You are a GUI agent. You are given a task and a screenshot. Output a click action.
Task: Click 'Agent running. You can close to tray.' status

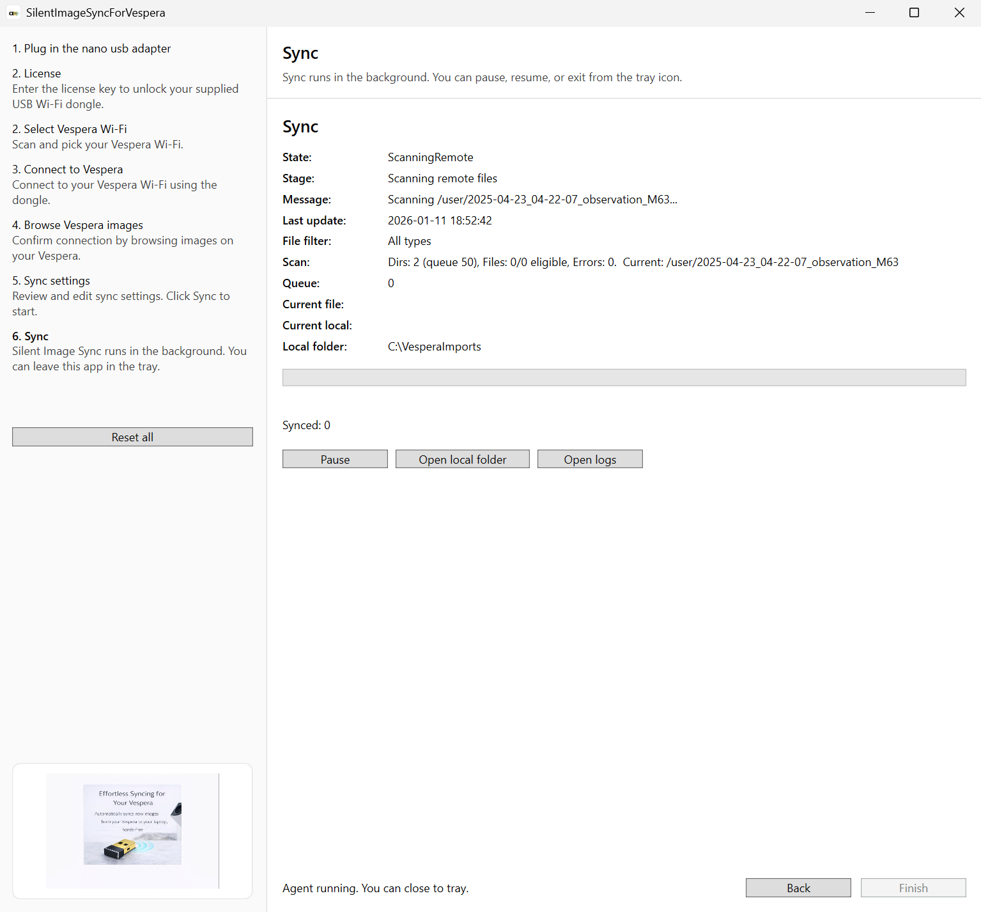pos(375,888)
